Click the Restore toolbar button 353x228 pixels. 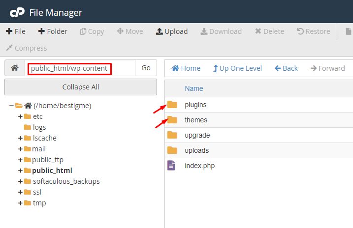pyautogui.click(x=314, y=31)
